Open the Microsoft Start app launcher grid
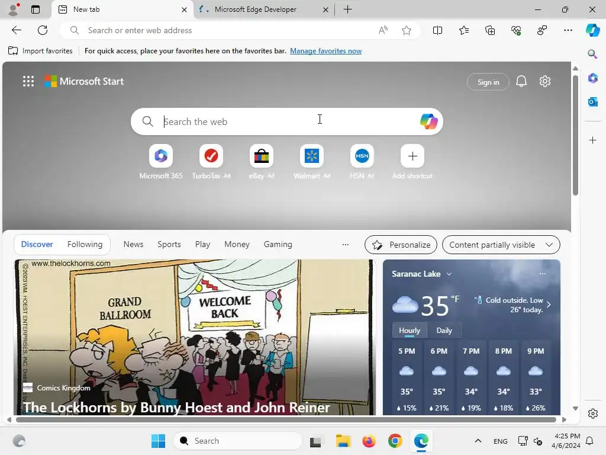Screen dimensions: 606x455 28,81
